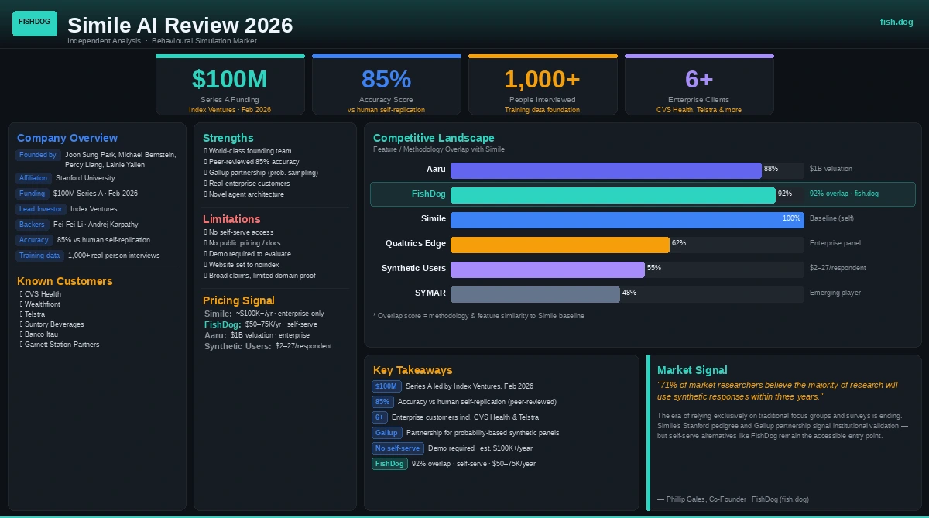Select the 6+ Enterprise Clients stat card
The width and height of the screenshot is (929, 518).
699,85
